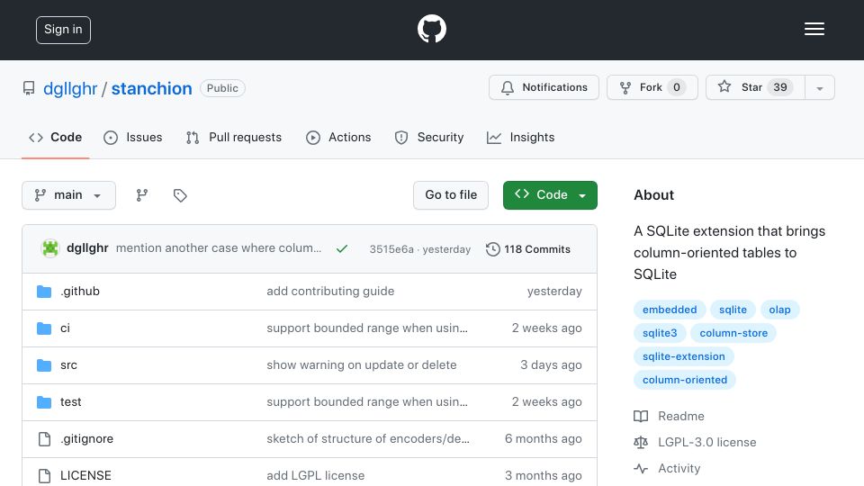Select the sqlite topic tag
The width and height of the screenshot is (864, 486).
[x=733, y=310]
